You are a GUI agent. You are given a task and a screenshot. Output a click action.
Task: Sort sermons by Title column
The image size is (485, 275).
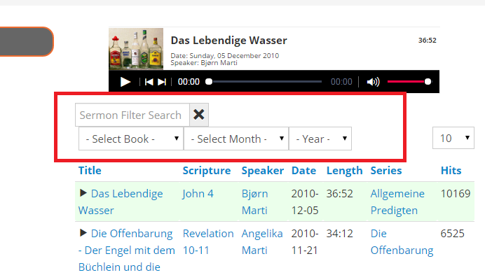(x=90, y=171)
